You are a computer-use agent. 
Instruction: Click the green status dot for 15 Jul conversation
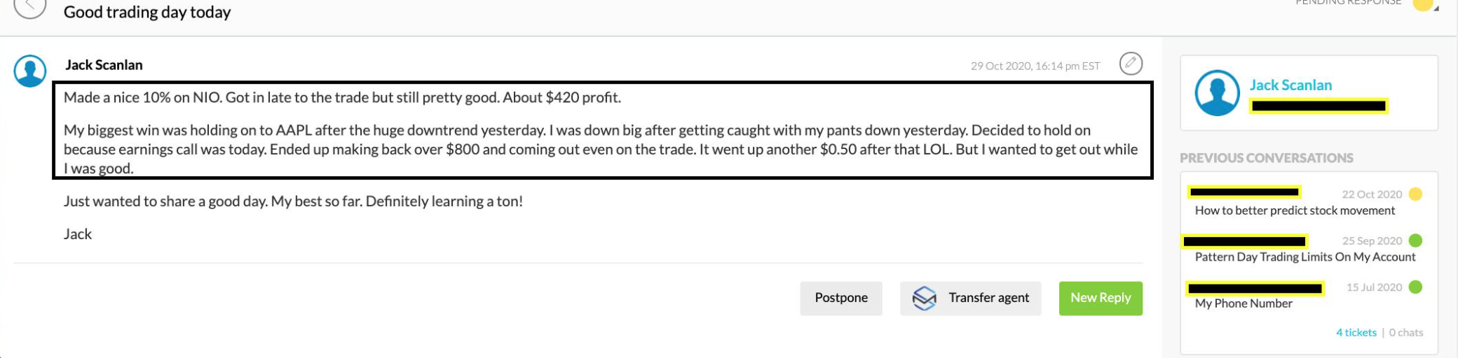click(1415, 287)
